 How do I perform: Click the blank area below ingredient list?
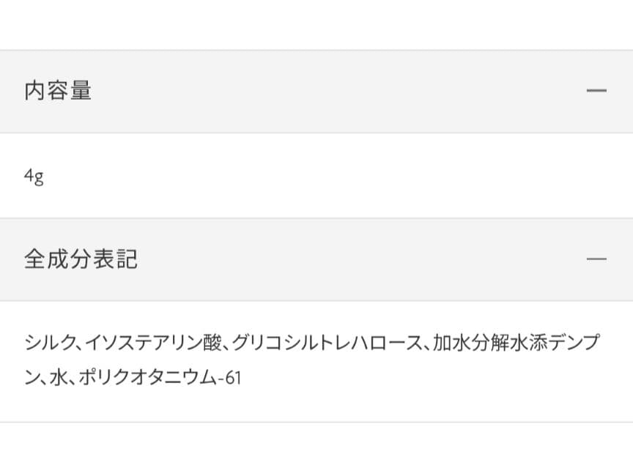pyautogui.click(x=316, y=444)
